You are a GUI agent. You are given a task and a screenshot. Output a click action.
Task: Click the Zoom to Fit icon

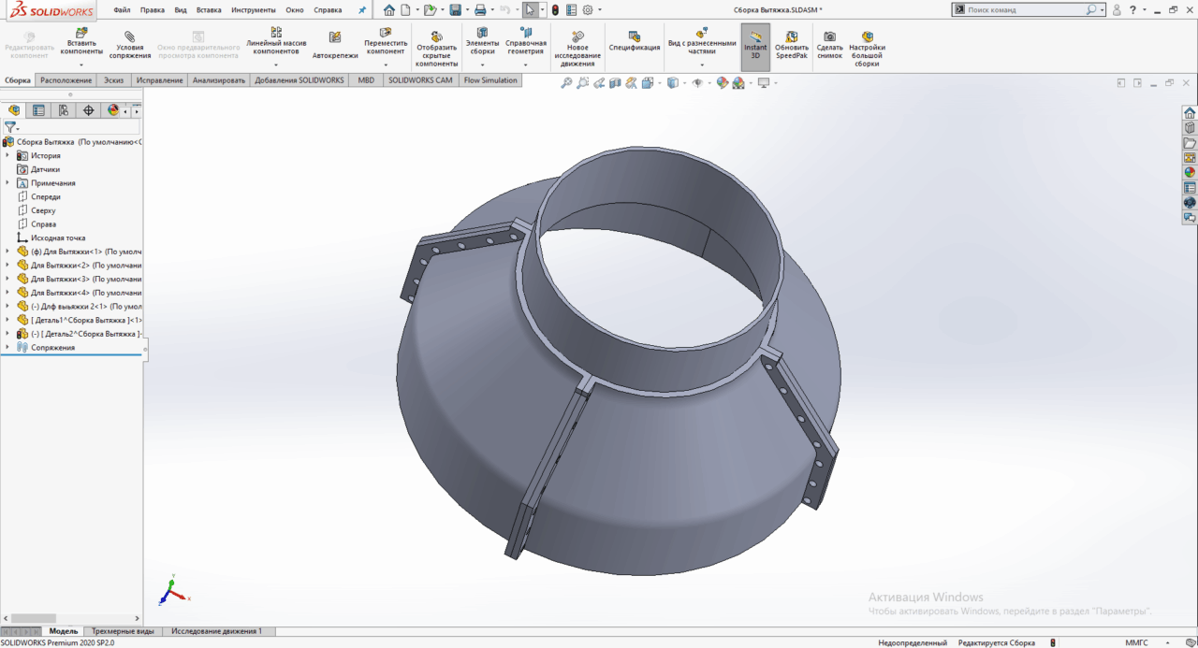click(x=566, y=83)
